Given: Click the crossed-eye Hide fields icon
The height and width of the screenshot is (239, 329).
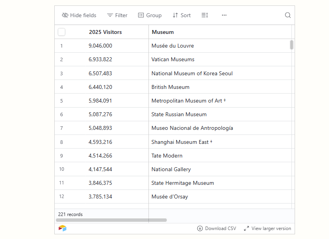Looking at the screenshot, I should point(65,15).
